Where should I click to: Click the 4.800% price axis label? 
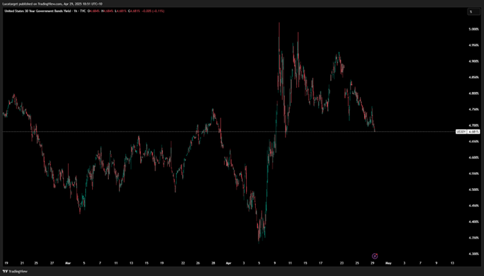pyautogui.click(x=474, y=93)
